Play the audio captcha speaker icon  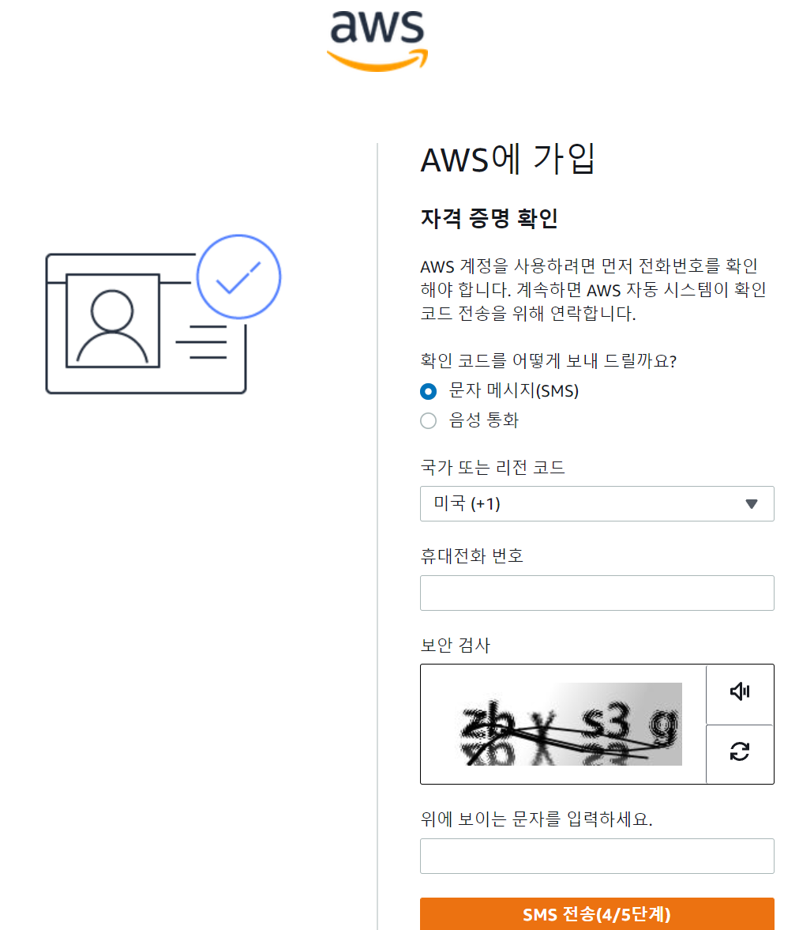740,691
